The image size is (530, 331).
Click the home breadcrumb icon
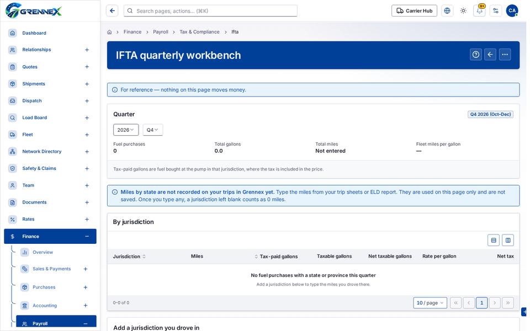click(109, 32)
